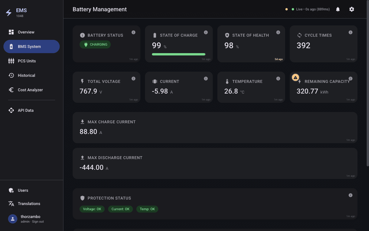Click the Sign out link
Viewport: 369px width, 231px height.
[x=38, y=222]
